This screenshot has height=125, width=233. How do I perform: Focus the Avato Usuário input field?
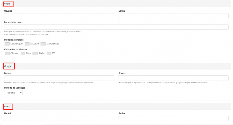(59, 118)
